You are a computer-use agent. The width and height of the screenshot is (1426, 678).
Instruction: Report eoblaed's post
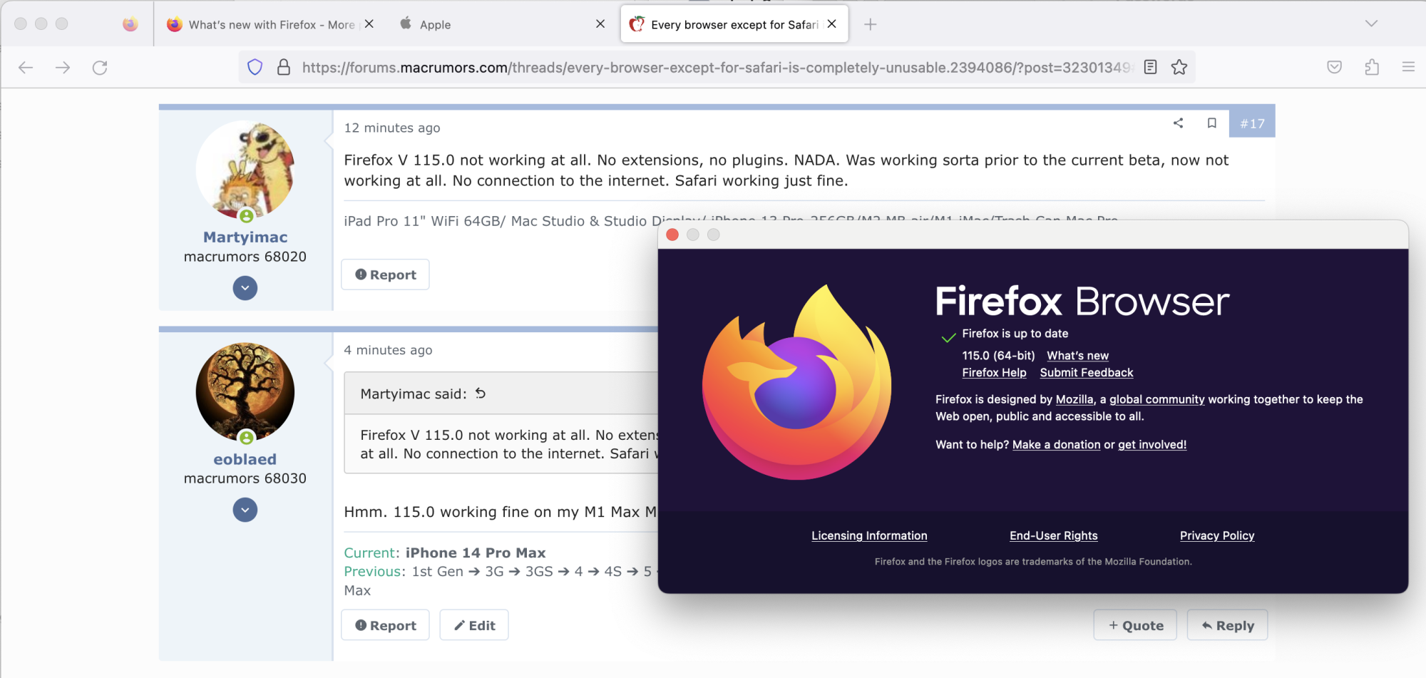point(386,625)
